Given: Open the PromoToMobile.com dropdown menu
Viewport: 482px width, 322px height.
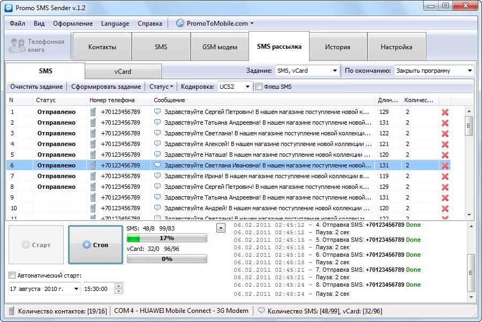Looking at the screenshot, I should click(252, 24).
